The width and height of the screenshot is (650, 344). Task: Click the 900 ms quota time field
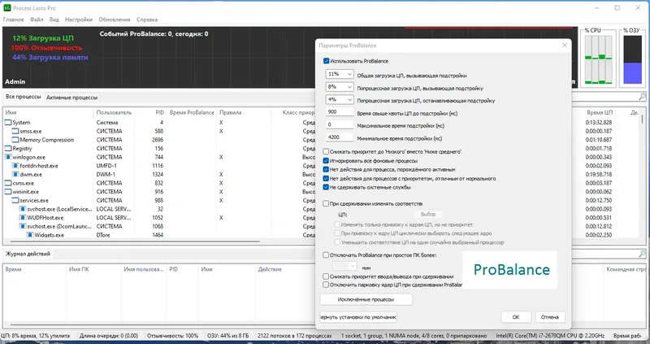pos(340,112)
